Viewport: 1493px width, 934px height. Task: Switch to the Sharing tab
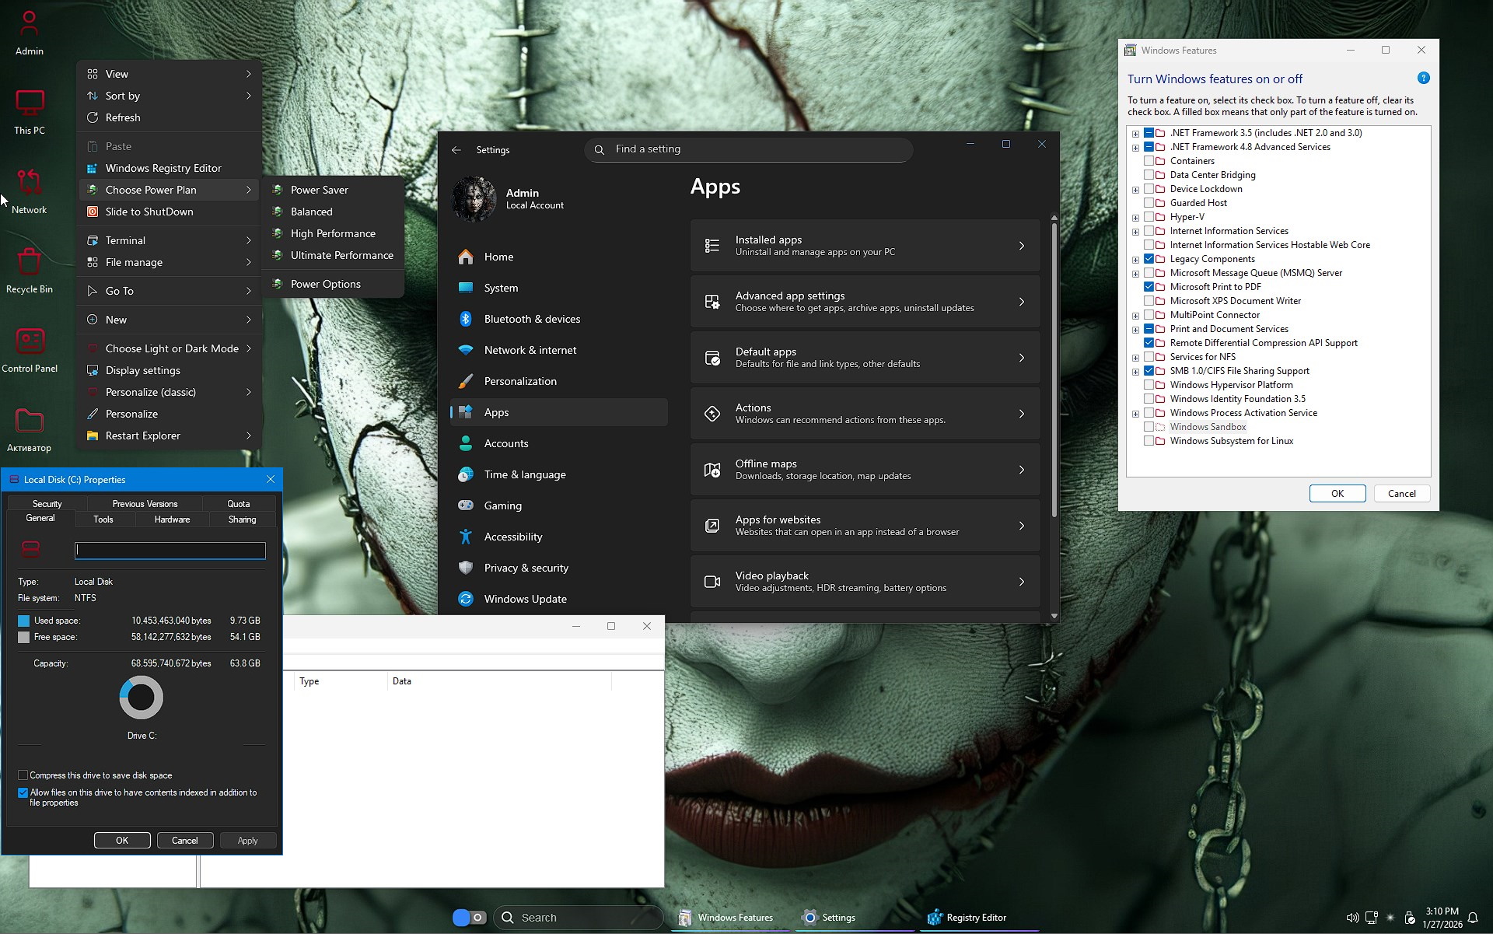pyautogui.click(x=241, y=519)
